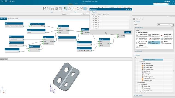Click the Save rule floppy disk icon
Viewport: 175px width, 98px height.
point(52,8)
